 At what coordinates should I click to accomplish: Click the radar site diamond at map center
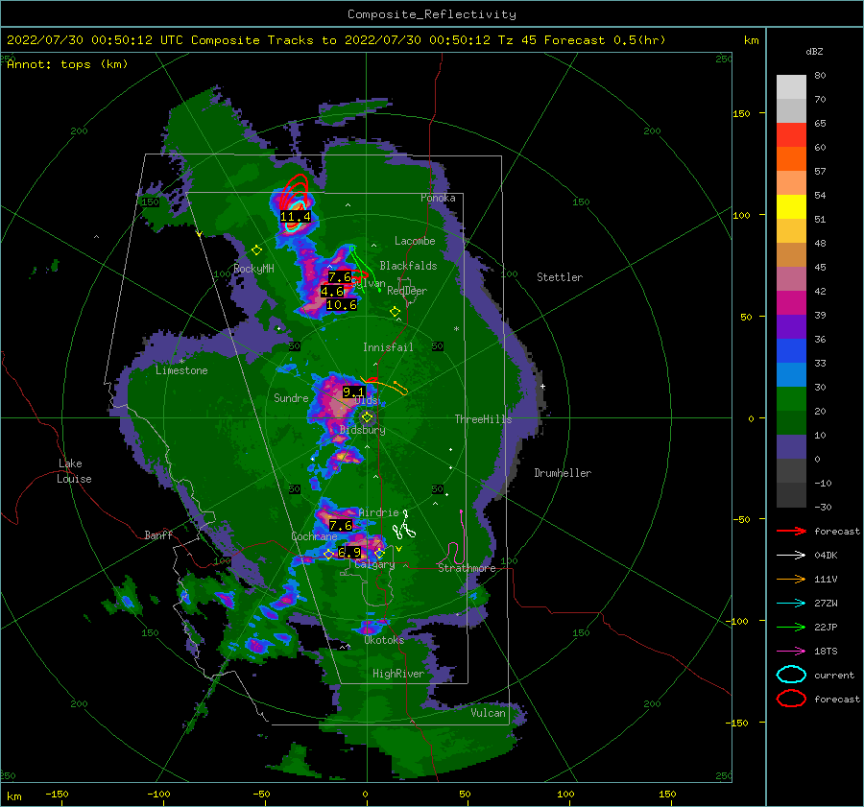click(367, 417)
